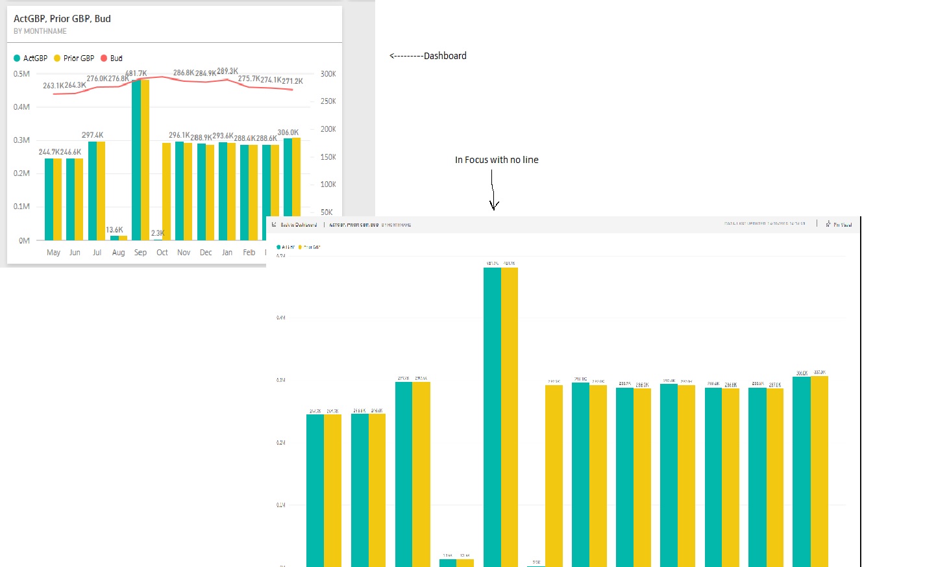Image resolution: width=949 pixels, height=567 pixels.
Task: Click the 289.3K Bud line data label
Action: click(228, 71)
